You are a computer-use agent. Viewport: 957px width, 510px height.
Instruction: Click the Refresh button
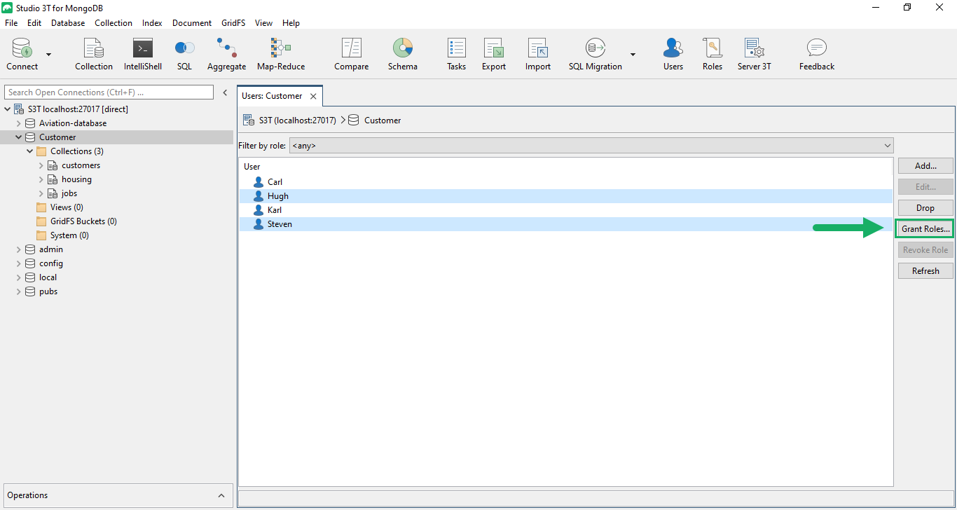tap(925, 270)
